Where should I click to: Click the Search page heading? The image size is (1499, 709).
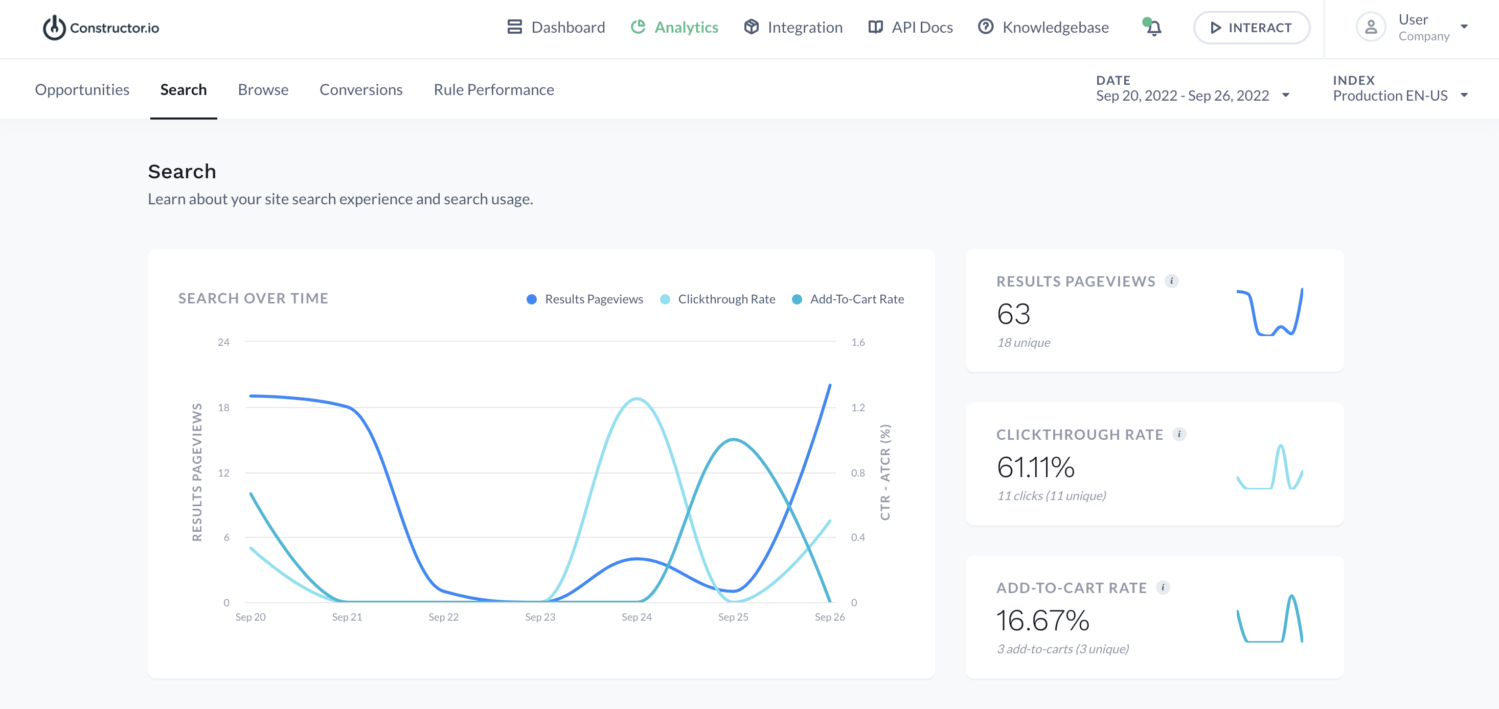point(181,172)
